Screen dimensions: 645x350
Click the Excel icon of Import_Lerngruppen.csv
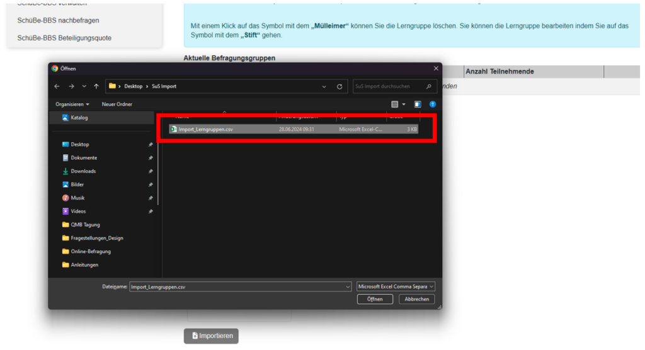pyautogui.click(x=173, y=129)
